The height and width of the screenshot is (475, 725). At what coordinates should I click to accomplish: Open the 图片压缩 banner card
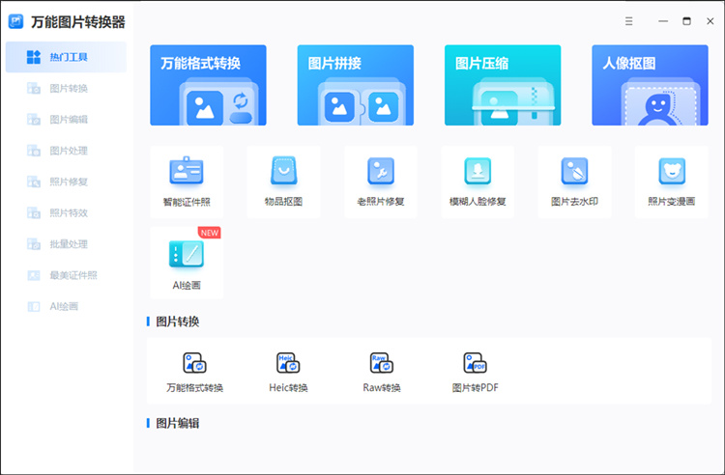tap(503, 85)
